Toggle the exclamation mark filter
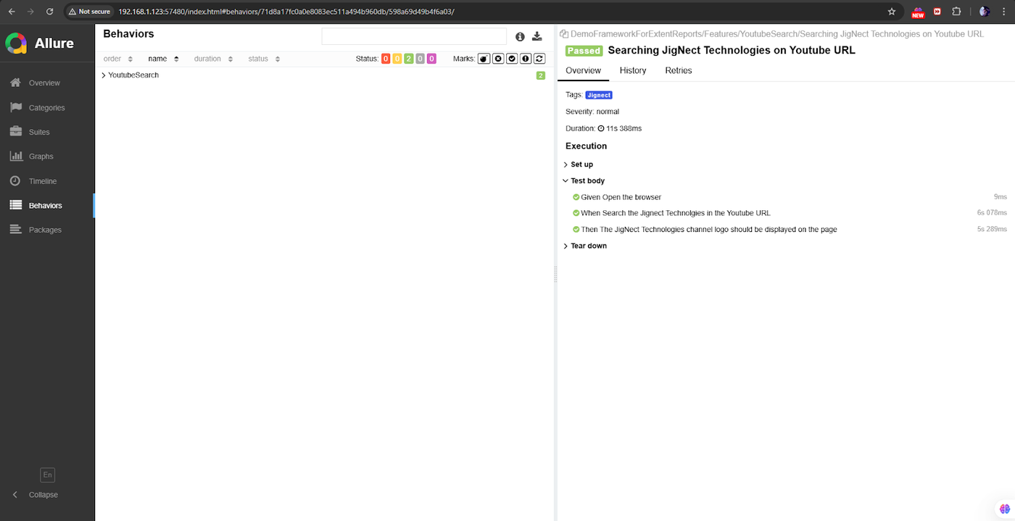Screen dimensions: 1015x521 [x=526, y=59]
